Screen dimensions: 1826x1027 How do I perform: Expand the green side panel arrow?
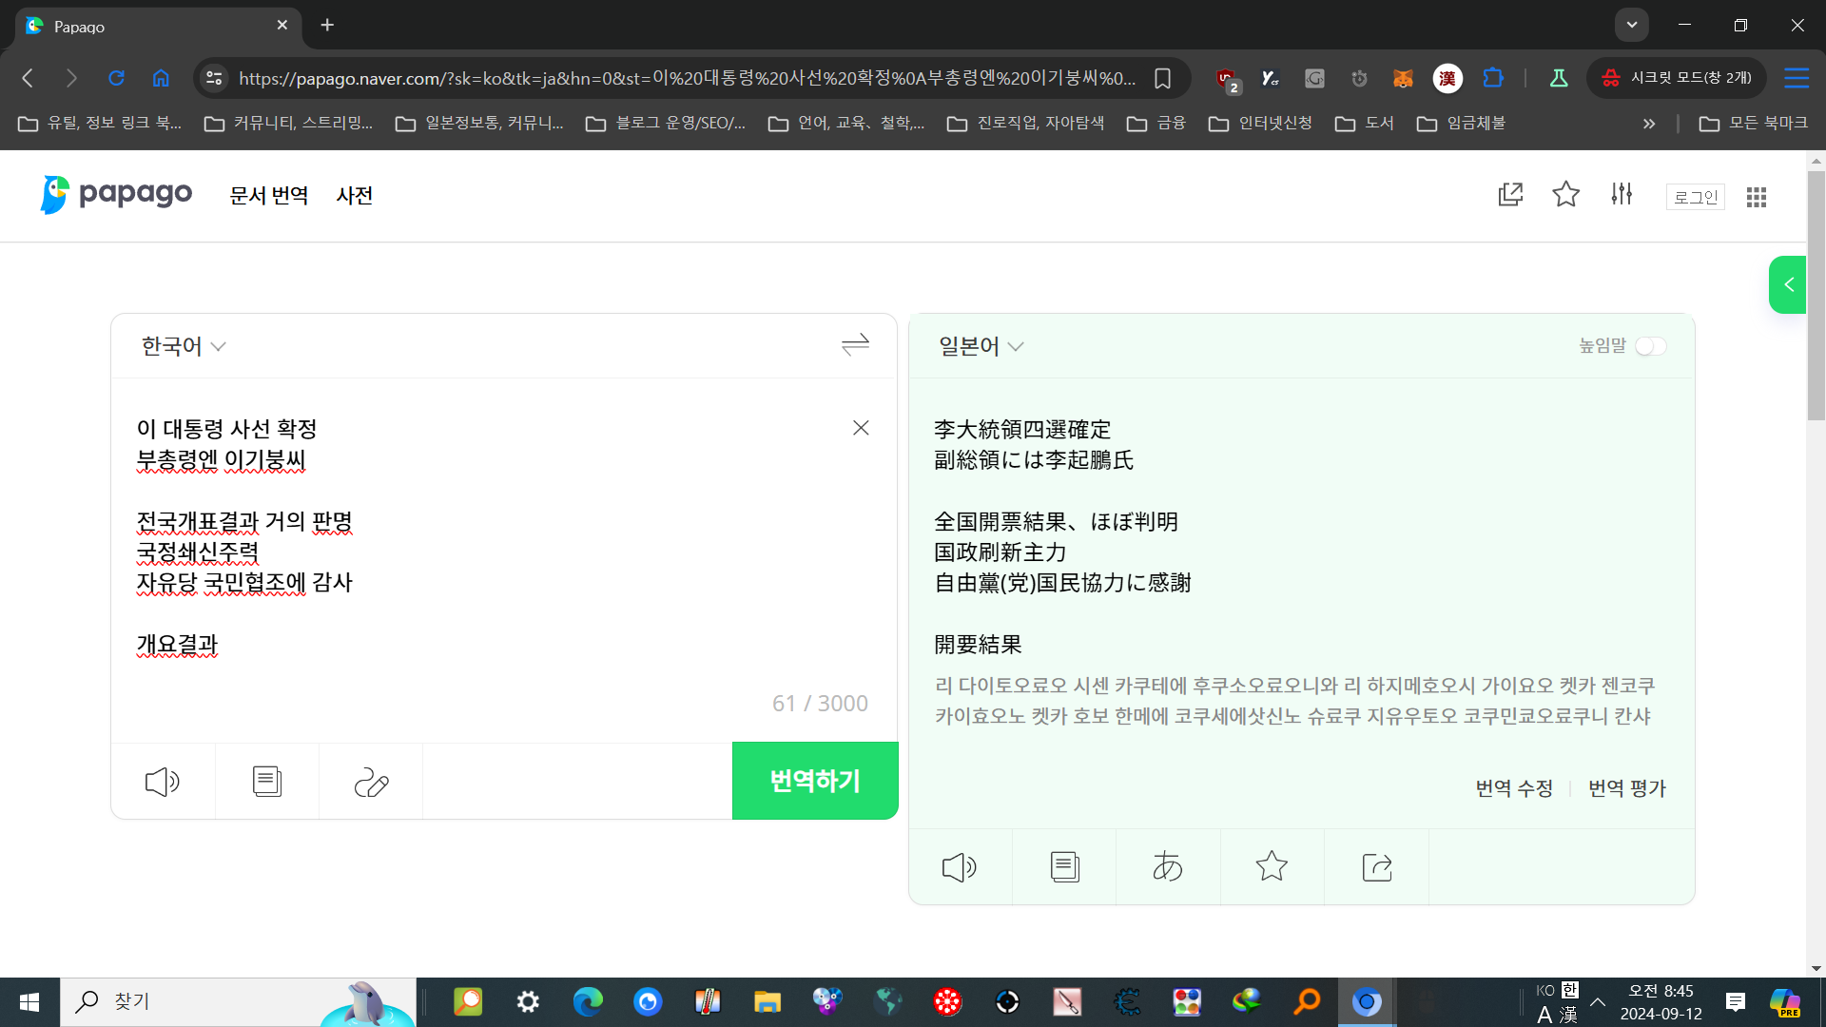coord(1788,284)
